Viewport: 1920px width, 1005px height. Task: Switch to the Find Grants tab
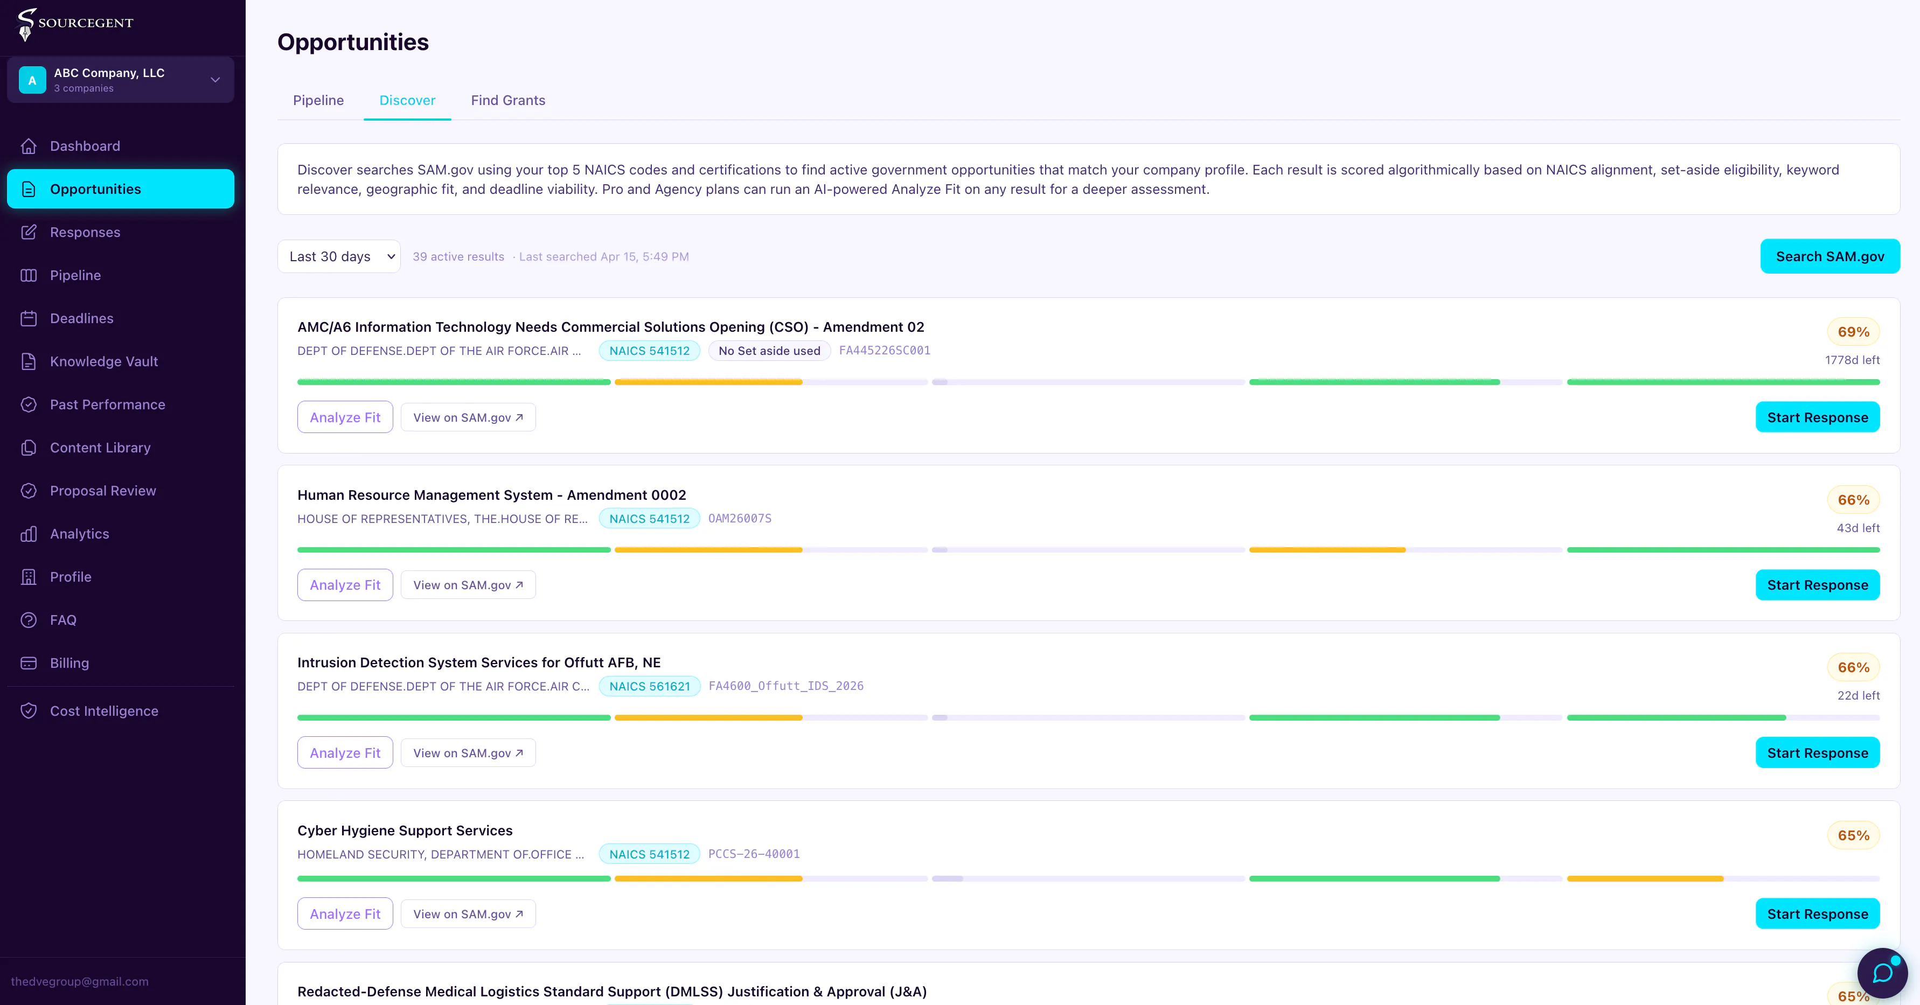tap(509, 100)
